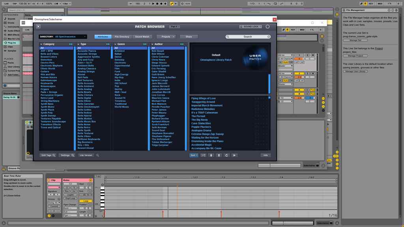This screenshot has height=227, width=404.
Task: Toggle the Author column filter icons
Action: click(182, 44)
